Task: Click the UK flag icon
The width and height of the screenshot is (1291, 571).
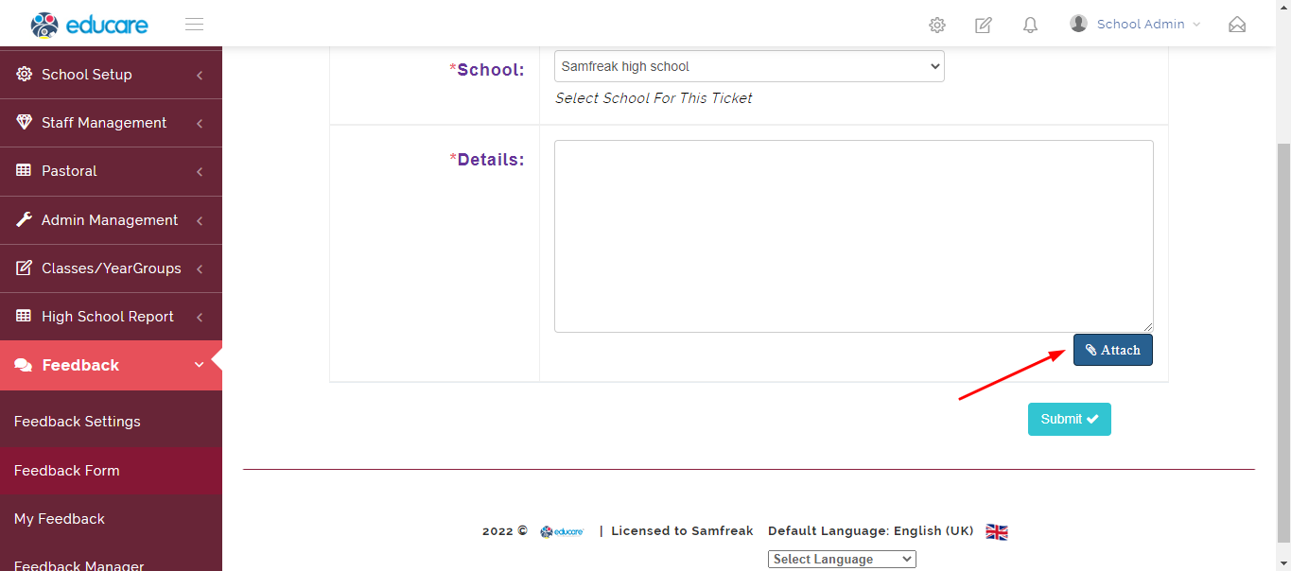Action: pyautogui.click(x=997, y=532)
